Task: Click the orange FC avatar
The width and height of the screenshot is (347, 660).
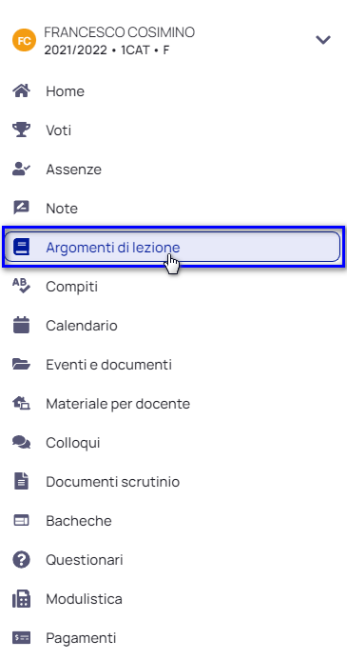Action: point(24,41)
